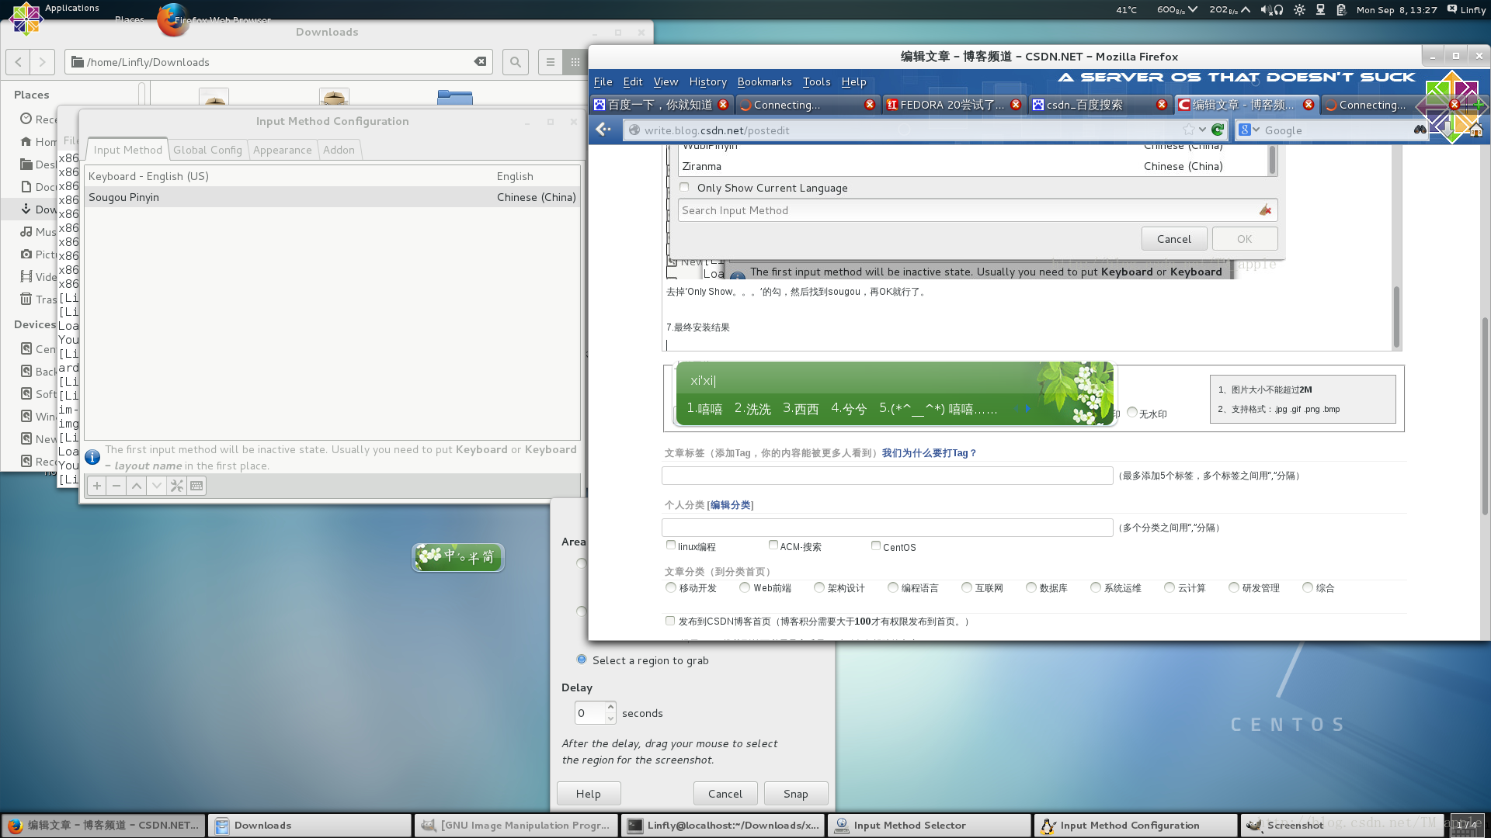Viewport: 1491px width, 838px height.
Task: Enable 发布到CSDN博客首页 checkbox
Action: click(670, 621)
